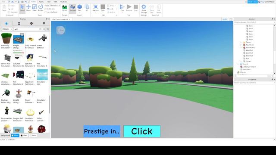276x155 pixels.
Task: Click the Prestige in.. button
Action: [102, 131]
